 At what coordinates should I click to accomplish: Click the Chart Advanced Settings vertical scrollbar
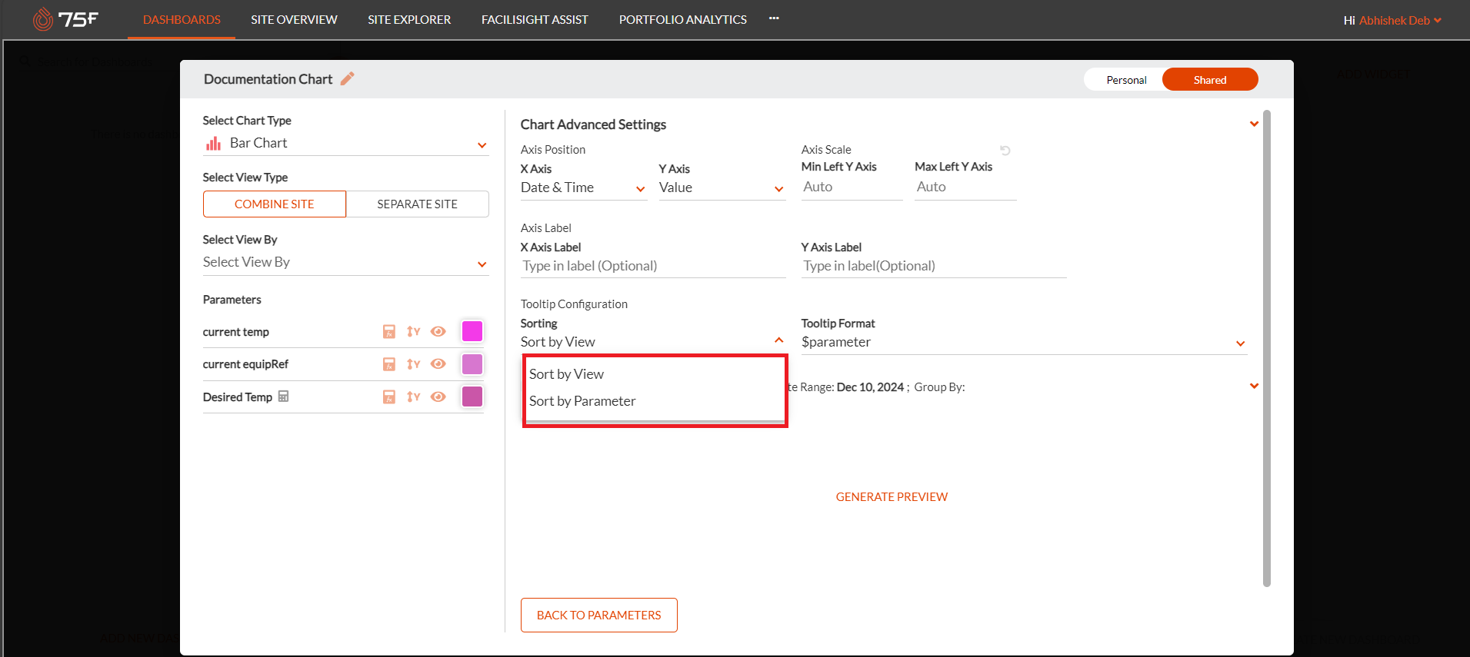[x=1267, y=348]
